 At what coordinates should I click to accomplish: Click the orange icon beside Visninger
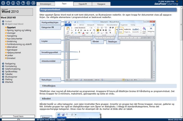[x=6, y=33]
